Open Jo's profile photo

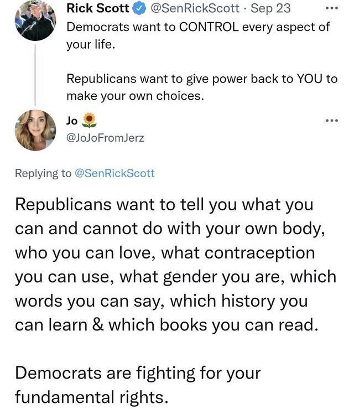(x=36, y=130)
